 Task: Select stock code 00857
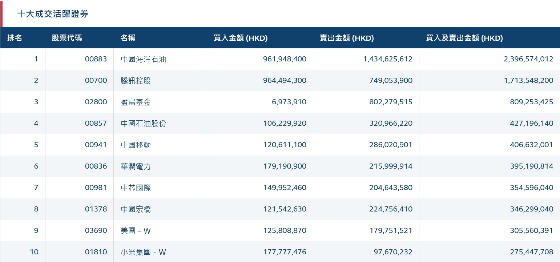(x=96, y=123)
